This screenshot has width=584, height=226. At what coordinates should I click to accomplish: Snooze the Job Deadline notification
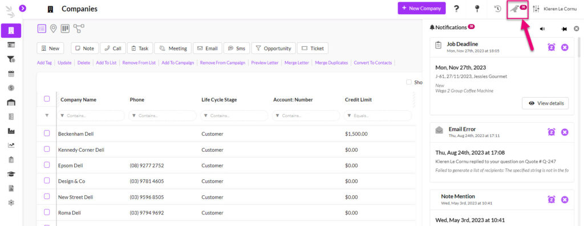tap(551, 47)
